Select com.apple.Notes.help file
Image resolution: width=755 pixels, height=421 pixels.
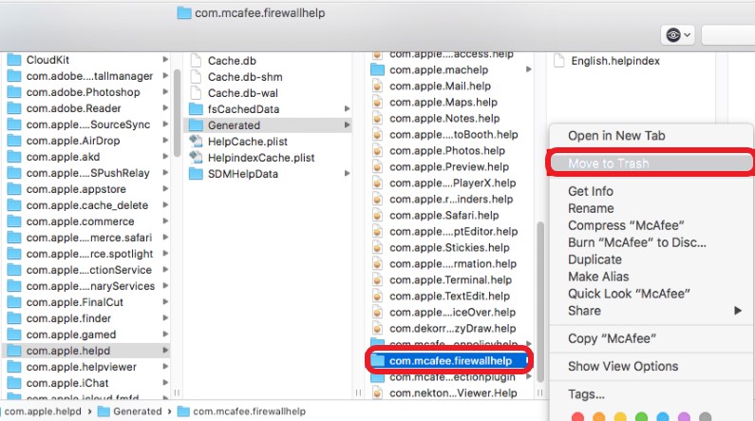point(444,119)
